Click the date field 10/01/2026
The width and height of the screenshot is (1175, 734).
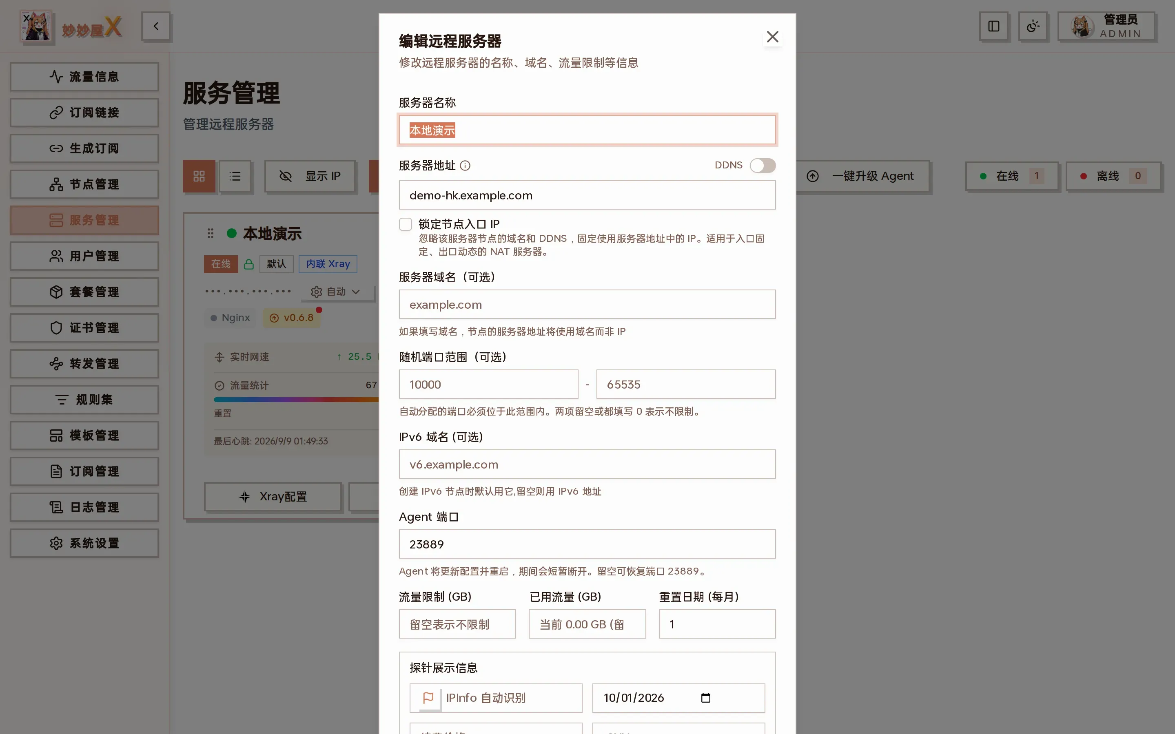(x=678, y=698)
